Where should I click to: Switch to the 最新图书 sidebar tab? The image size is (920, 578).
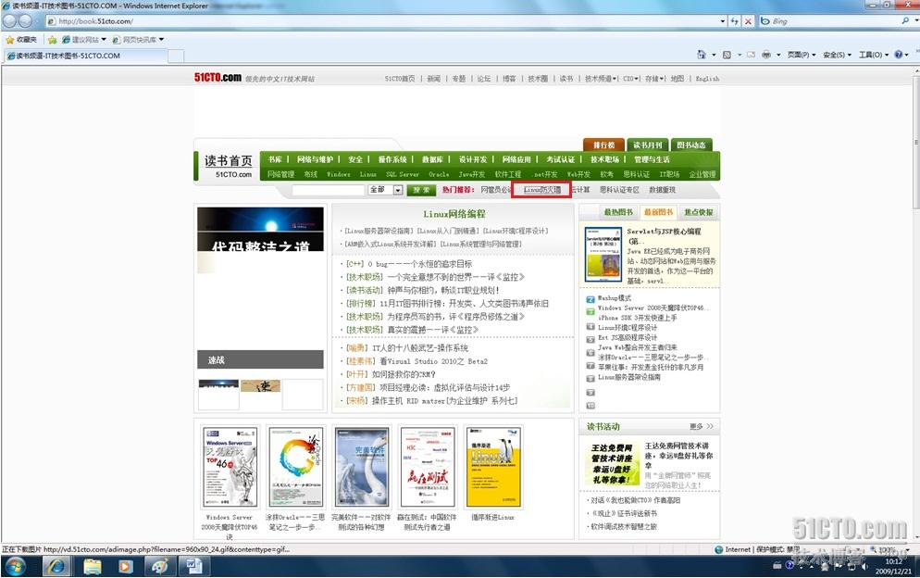pyautogui.click(x=658, y=212)
